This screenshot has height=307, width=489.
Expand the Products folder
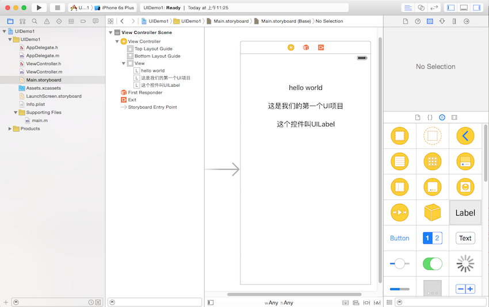coord(10,129)
